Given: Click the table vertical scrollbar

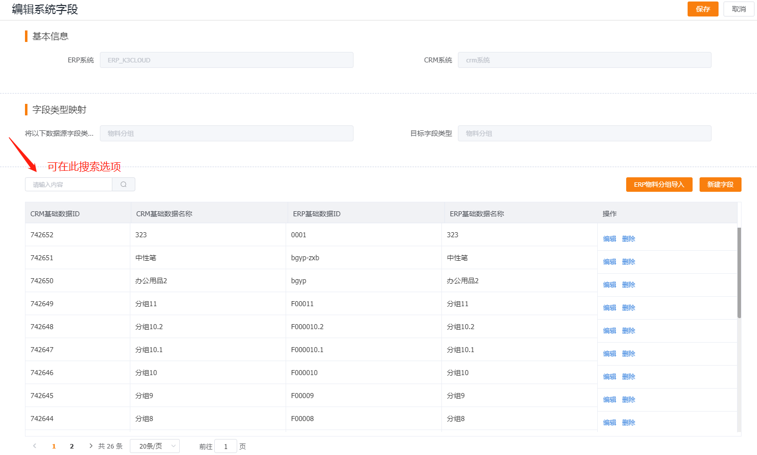Looking at the screenshot, I should [x=739, y=273].
